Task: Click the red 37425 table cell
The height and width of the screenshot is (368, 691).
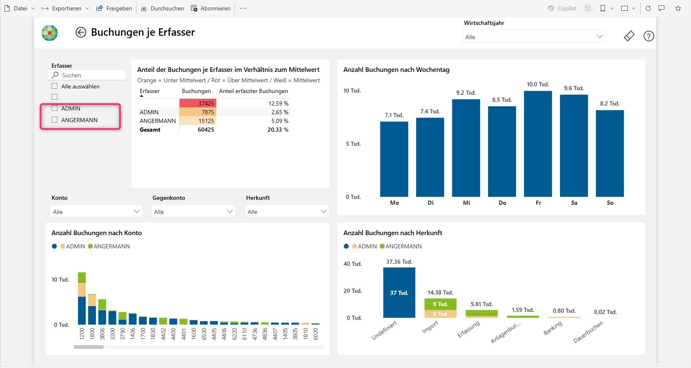Action: [198, 103]
